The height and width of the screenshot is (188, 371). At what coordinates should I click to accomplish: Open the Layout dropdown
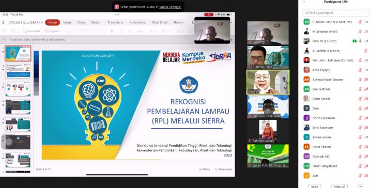click(x=53, y=31)
